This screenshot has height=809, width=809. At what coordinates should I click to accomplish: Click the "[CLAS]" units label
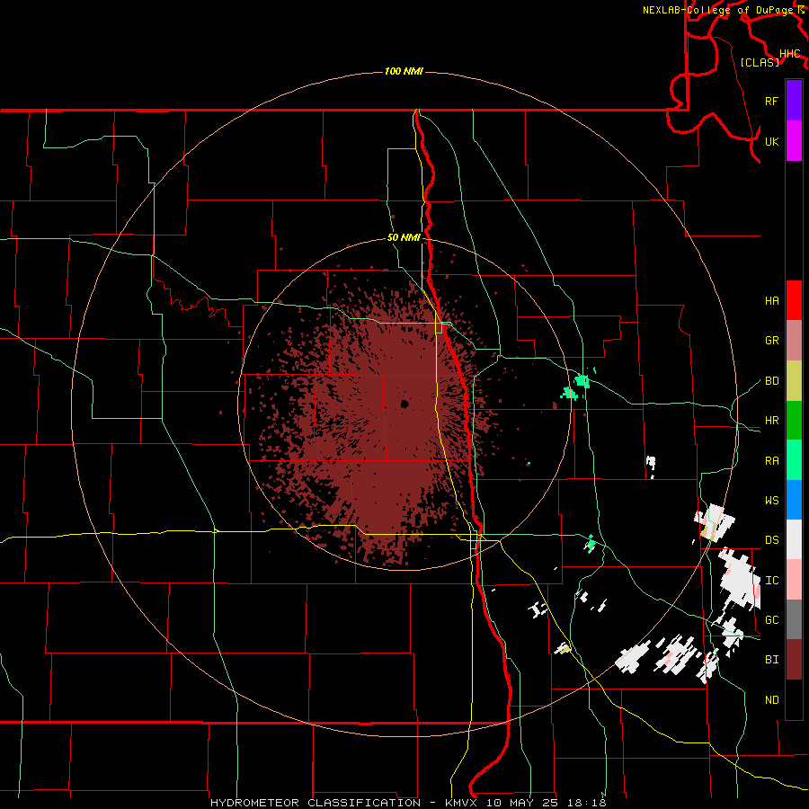coord(759,62)
